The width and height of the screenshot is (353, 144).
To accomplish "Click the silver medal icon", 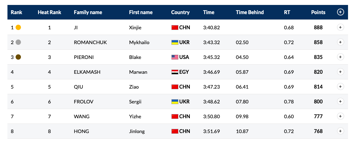I will (18, 42).
